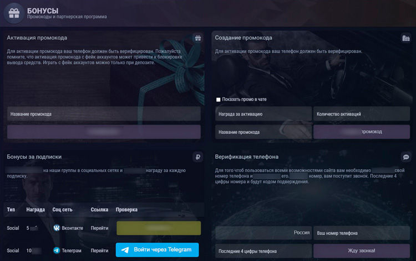Screen dimensions: 416x261
Task: Follow 'Перейти' link for Вконтакте
Action: click(99, 228)
